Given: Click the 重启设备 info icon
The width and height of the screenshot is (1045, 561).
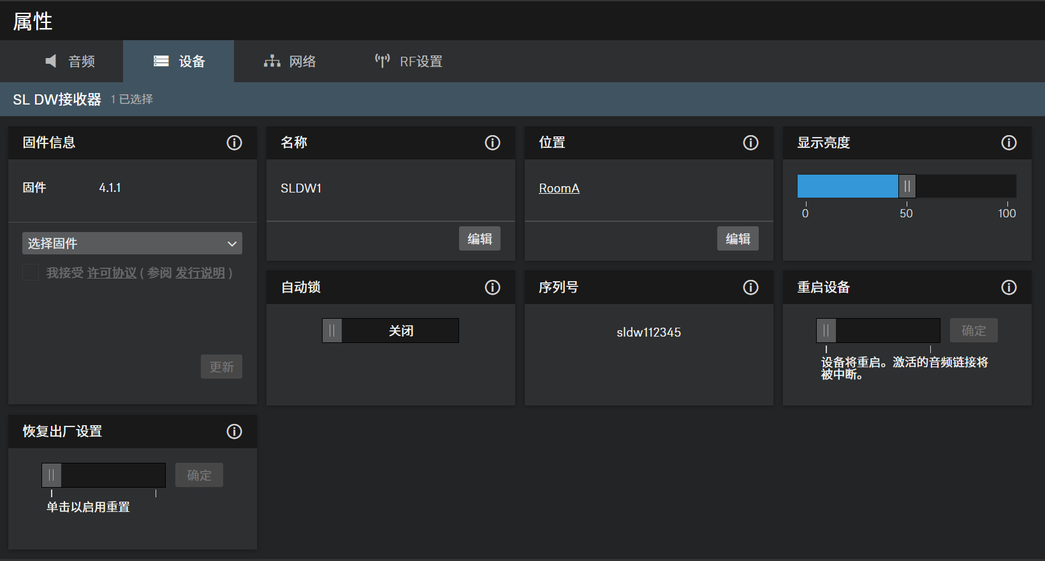Looking at the screenshot, I should (x=1009, y=288).
